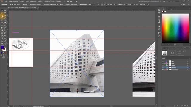Open the arrange documents dropdown arrow
The height and width of the screenshot is (107, 191).
(x=73, y=1)
